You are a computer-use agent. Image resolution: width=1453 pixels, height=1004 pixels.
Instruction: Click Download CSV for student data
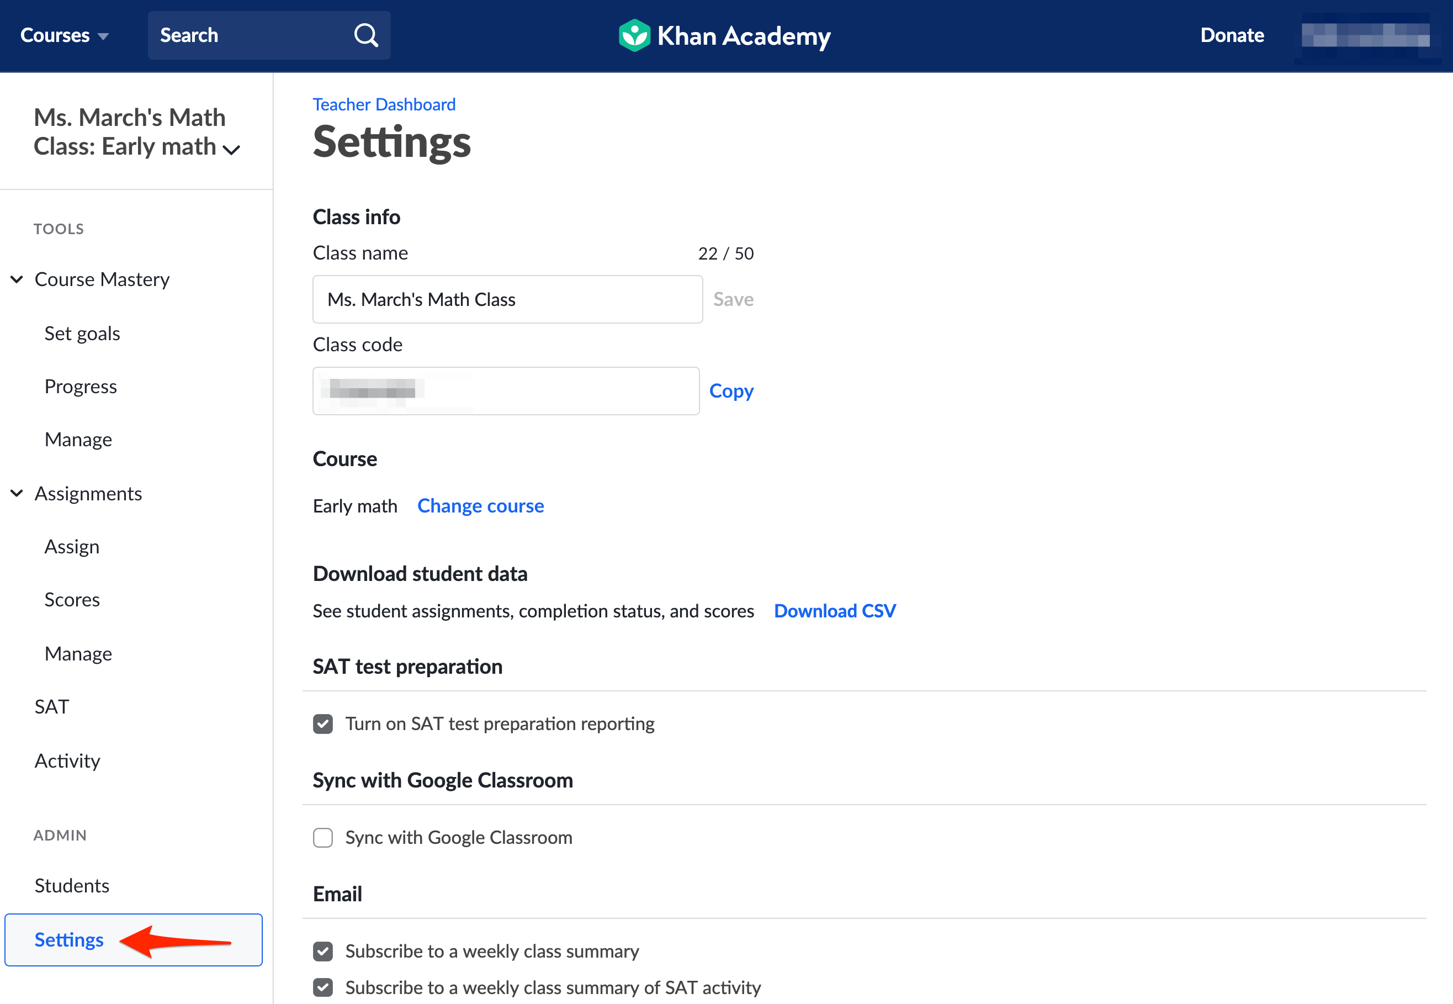click(834, 611)
